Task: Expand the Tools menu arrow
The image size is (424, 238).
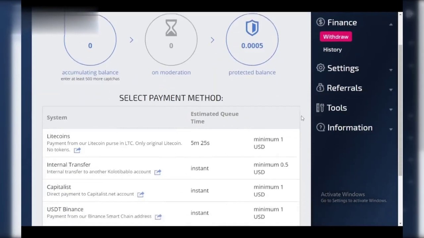Action: tap(391, 109)
